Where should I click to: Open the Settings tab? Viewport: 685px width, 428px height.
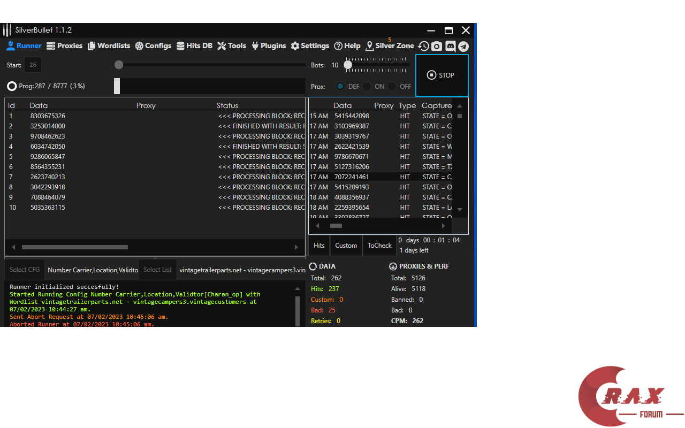tap(310, 46)
